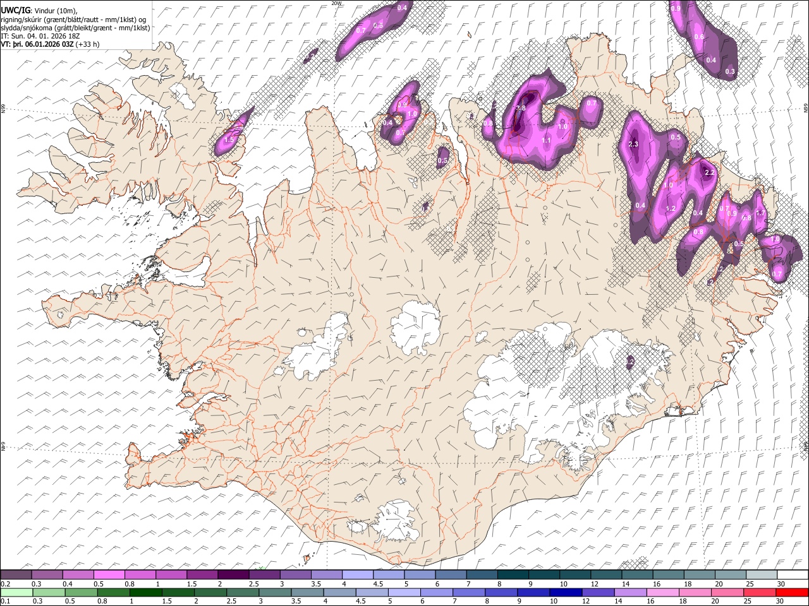Screen dimensions: 809x606
Task: Click the darkest purple swatch at 2 in top legend row
Action: click(x=234, y=575)
